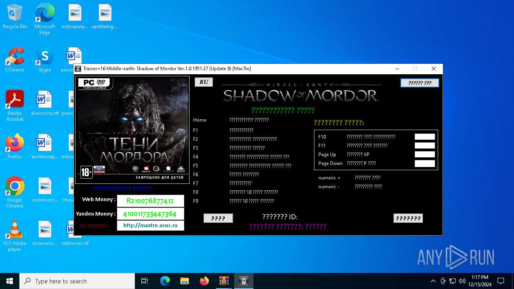Screen dimensions: 514x289
Task: Open the maxtre.ucoz.ru website link
Action: pyautogui.click(x=150, y=226)
